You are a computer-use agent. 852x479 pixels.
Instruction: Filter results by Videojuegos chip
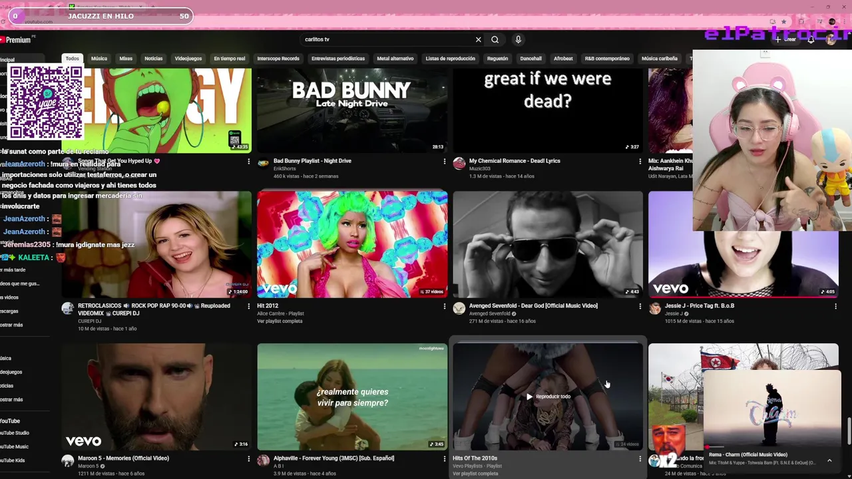pyautogui.click(x=188, y=59)
